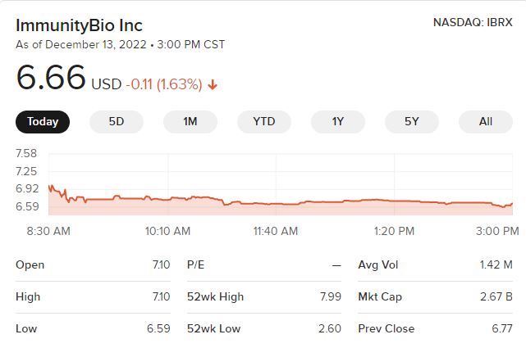Select the Today time range tab
The image size is (526, 357).
43,122
